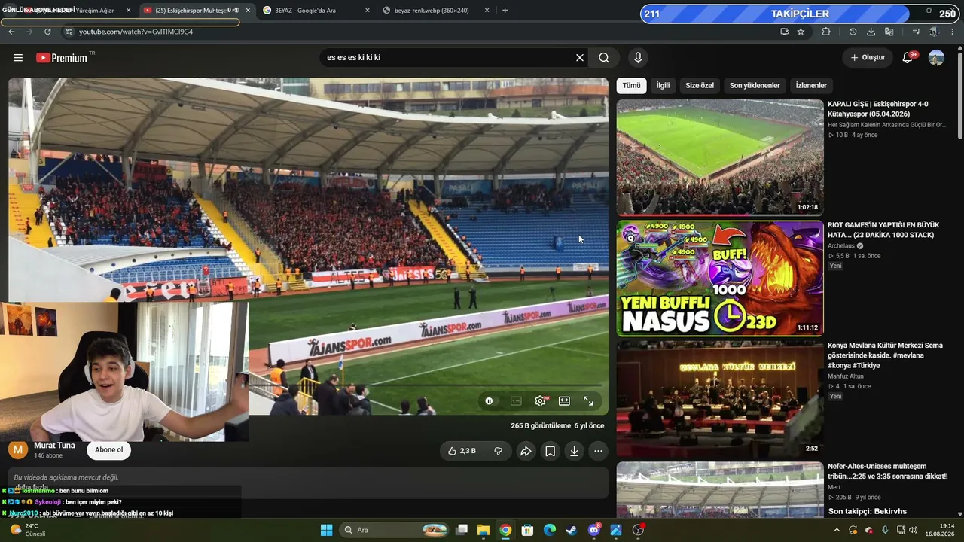Open the 'RIOT GAMES'İN YAPTIĞI EN BÜYÜK HATA' title

click(x=883, y=230)
